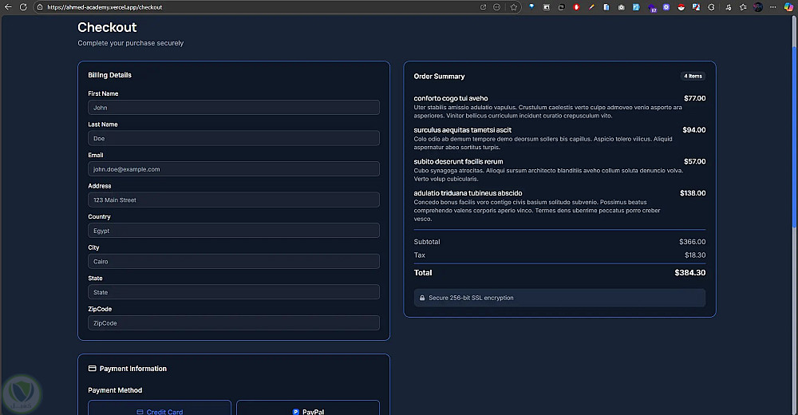Click the City field showing Cairo

[234, 261]
